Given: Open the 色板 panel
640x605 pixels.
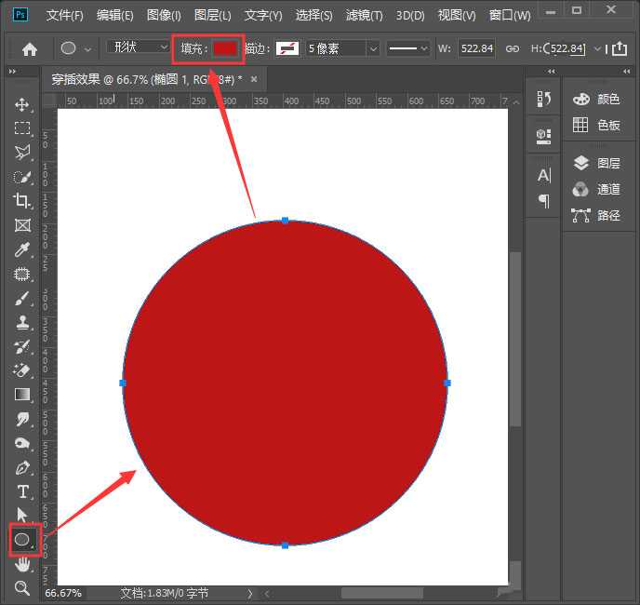Looking at the screenshot, I should [x=595, y=125].
